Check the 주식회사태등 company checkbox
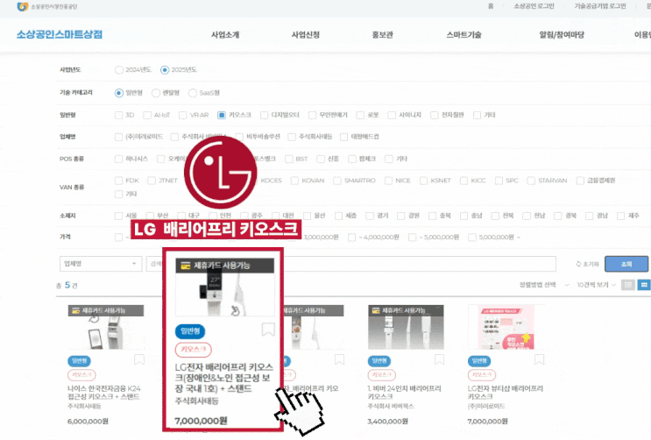 [x=292, y=137]
